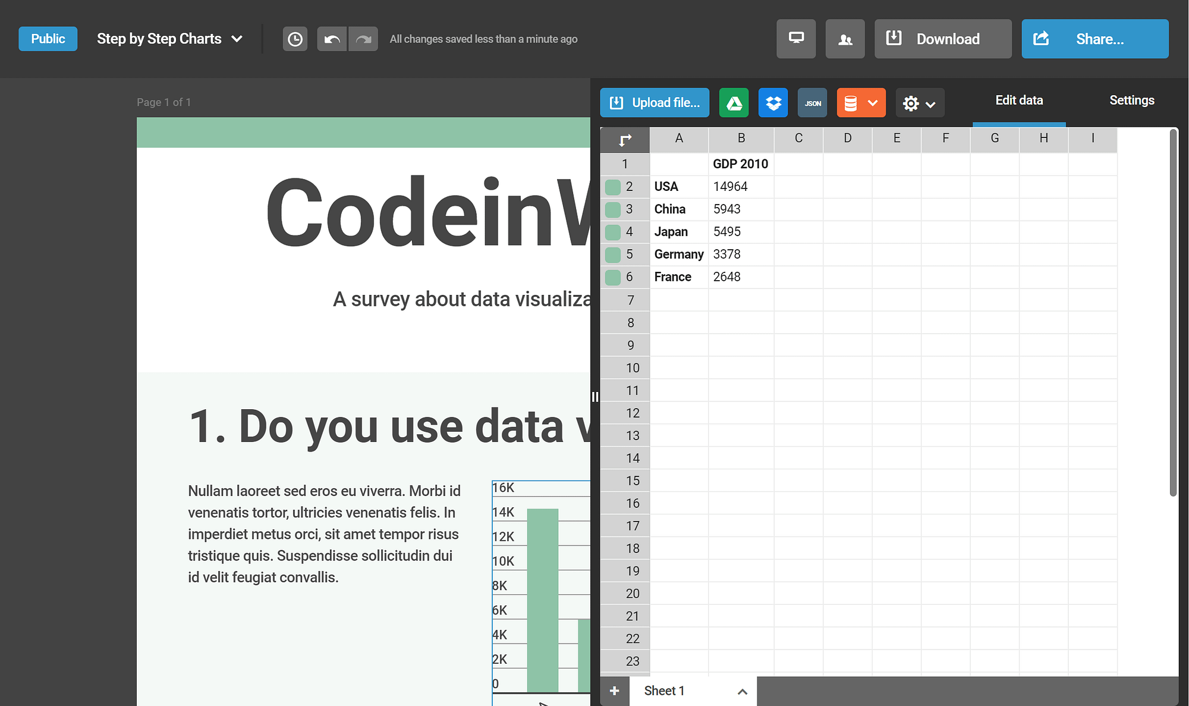Click the France cell
The height and width of the screenshot is (706, 1189).
(679, 277)
